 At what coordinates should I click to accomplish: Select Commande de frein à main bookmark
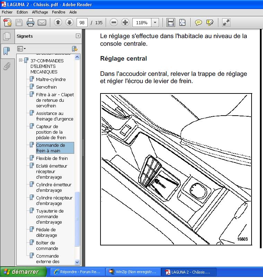coord(55,148)
